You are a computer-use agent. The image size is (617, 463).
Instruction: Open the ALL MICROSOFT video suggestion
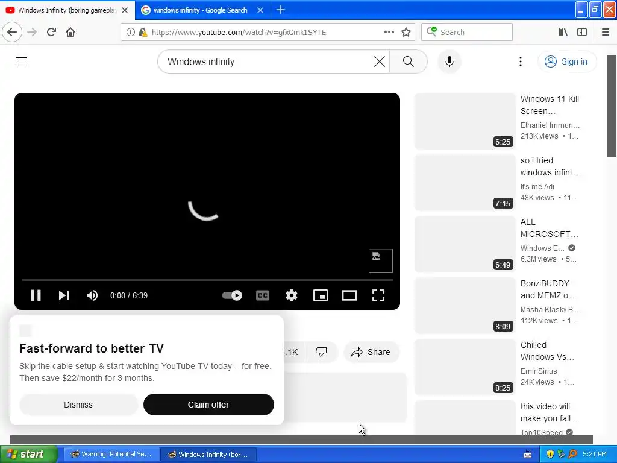click(550, 228)
